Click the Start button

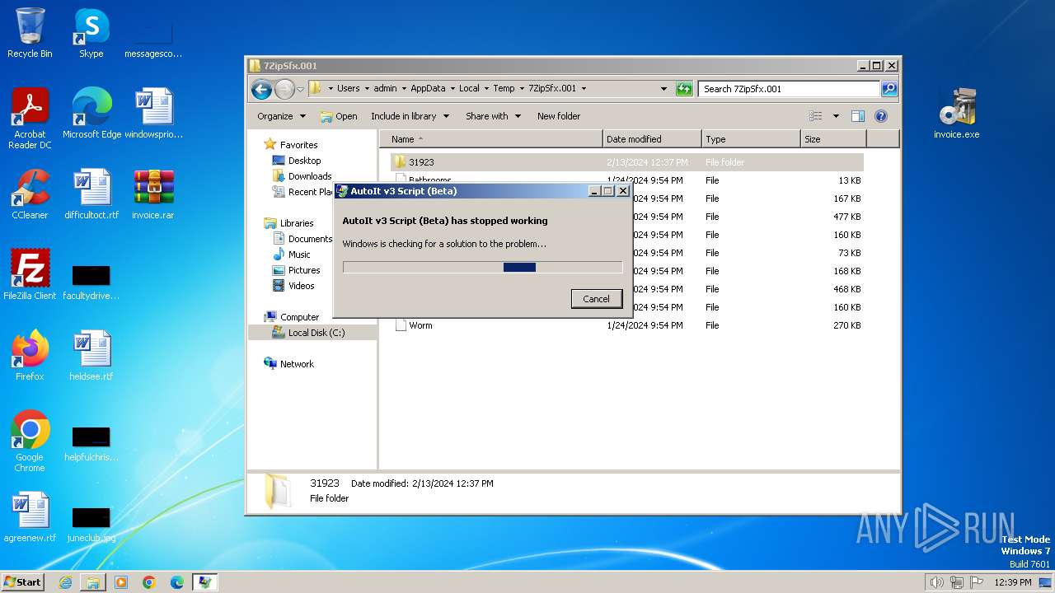[x=22, y=582]
